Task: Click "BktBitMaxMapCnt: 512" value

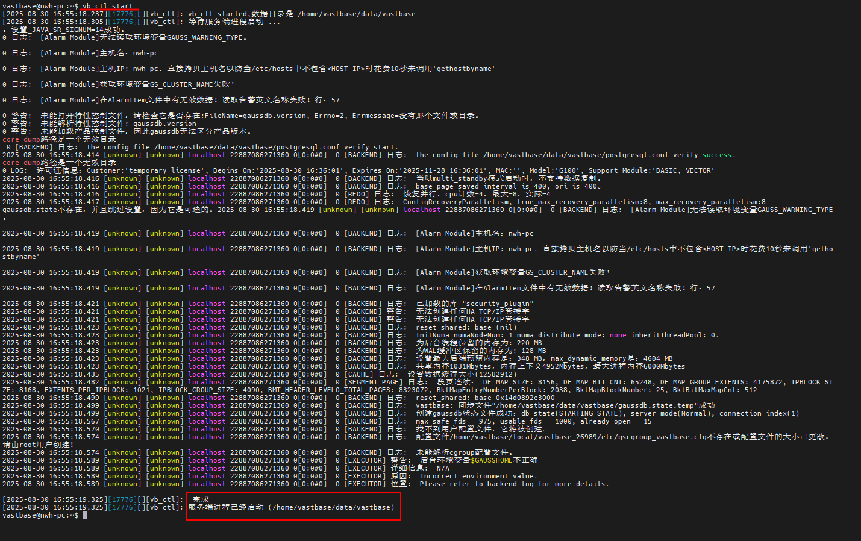Action: click(715, 390)
